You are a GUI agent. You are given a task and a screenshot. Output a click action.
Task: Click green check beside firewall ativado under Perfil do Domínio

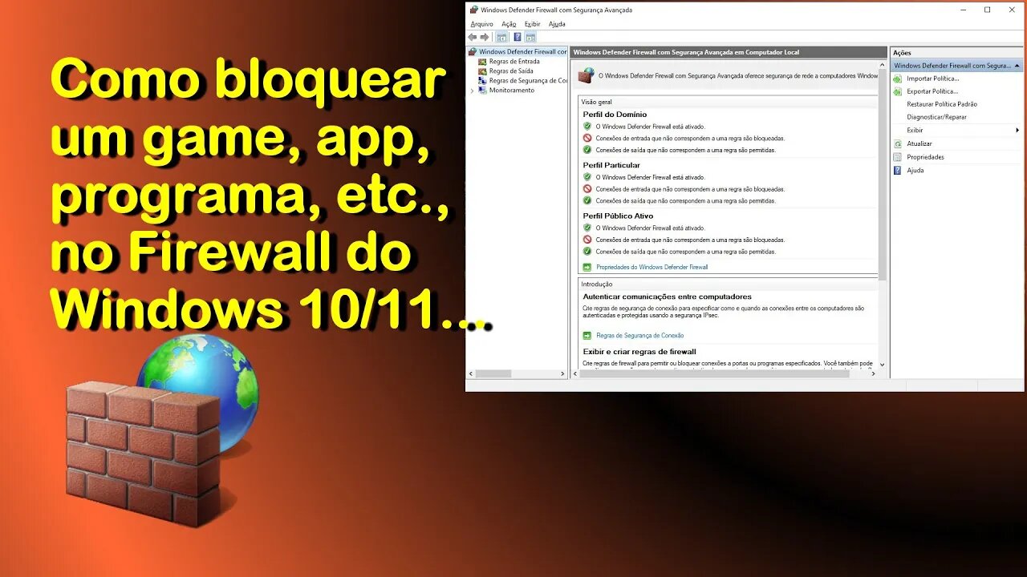[x=587, y=127]
